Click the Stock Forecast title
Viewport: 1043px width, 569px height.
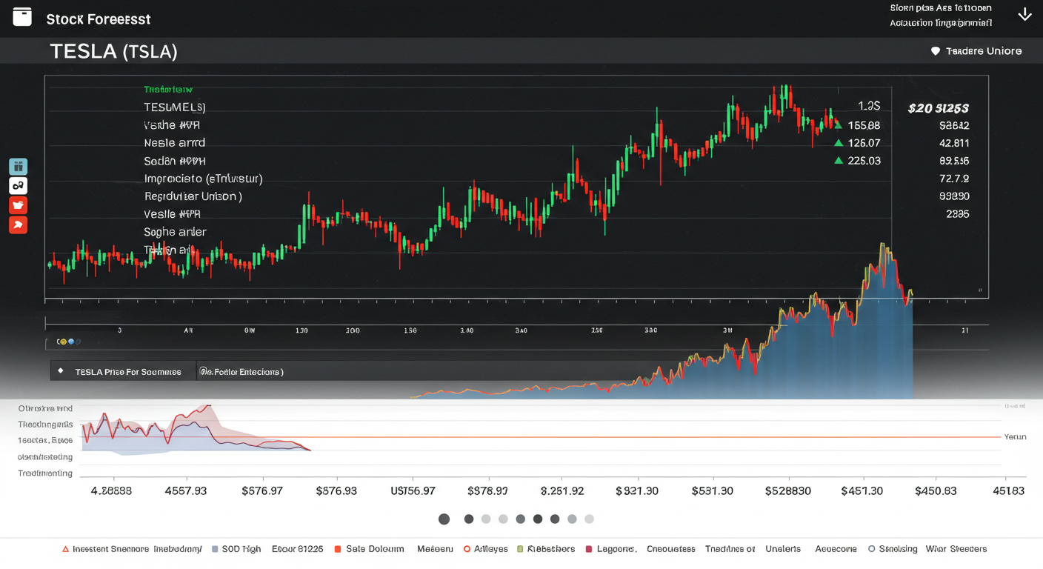(x=99, y=19)
